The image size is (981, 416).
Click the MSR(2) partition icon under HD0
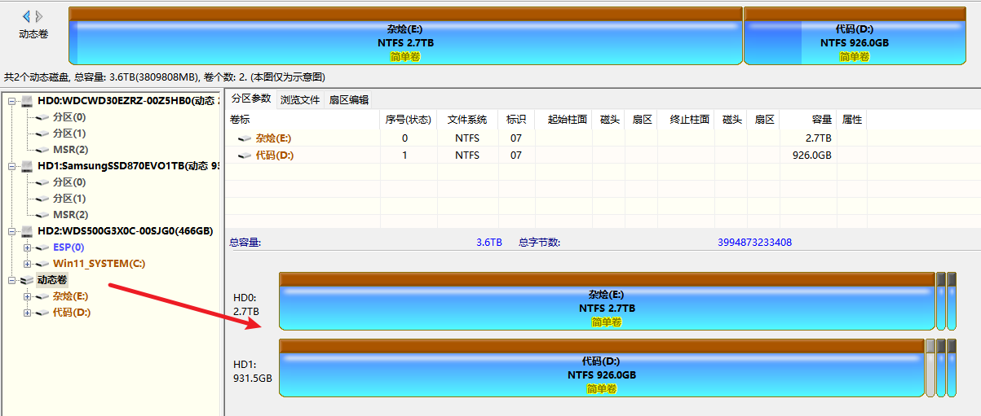coord(42,150)
